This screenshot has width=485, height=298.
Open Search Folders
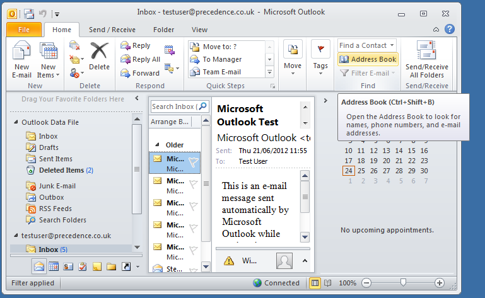pyautogui.click(x=56, y=220)
